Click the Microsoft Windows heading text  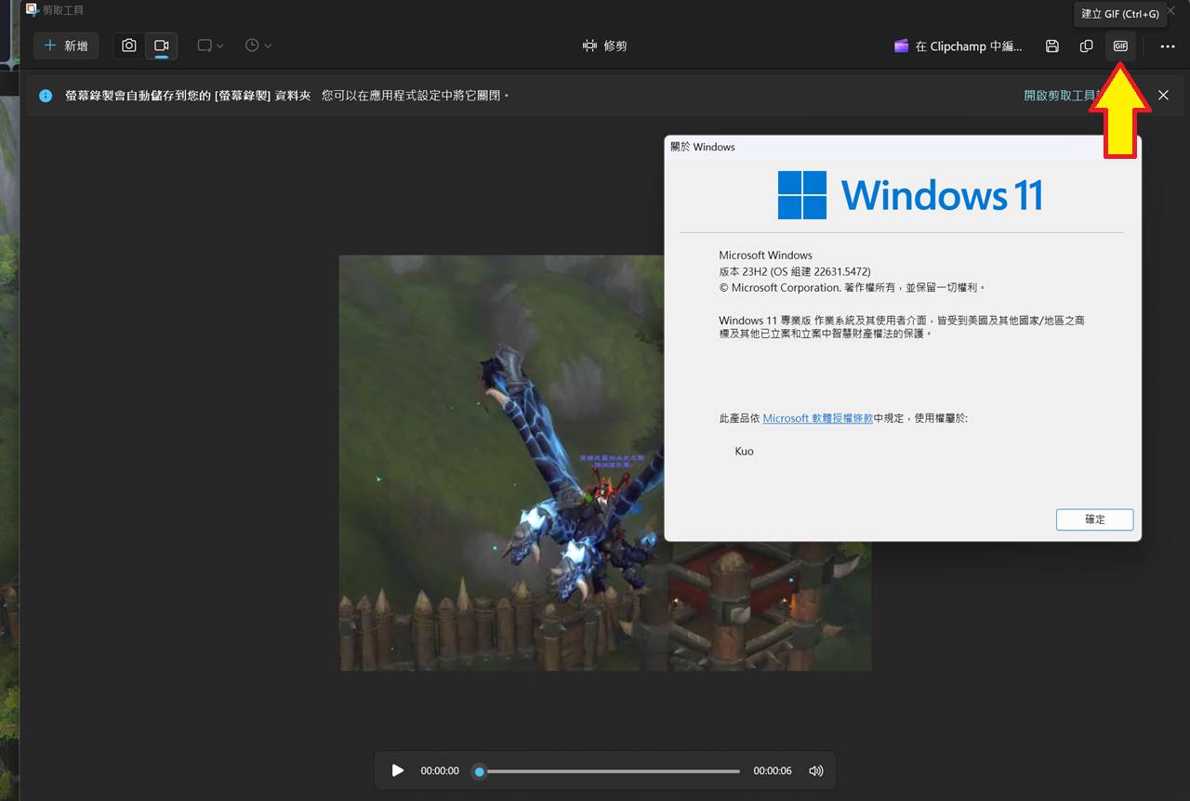pos(765,255)
